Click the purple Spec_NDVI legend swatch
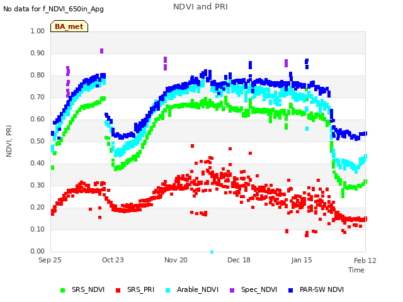 232,290
